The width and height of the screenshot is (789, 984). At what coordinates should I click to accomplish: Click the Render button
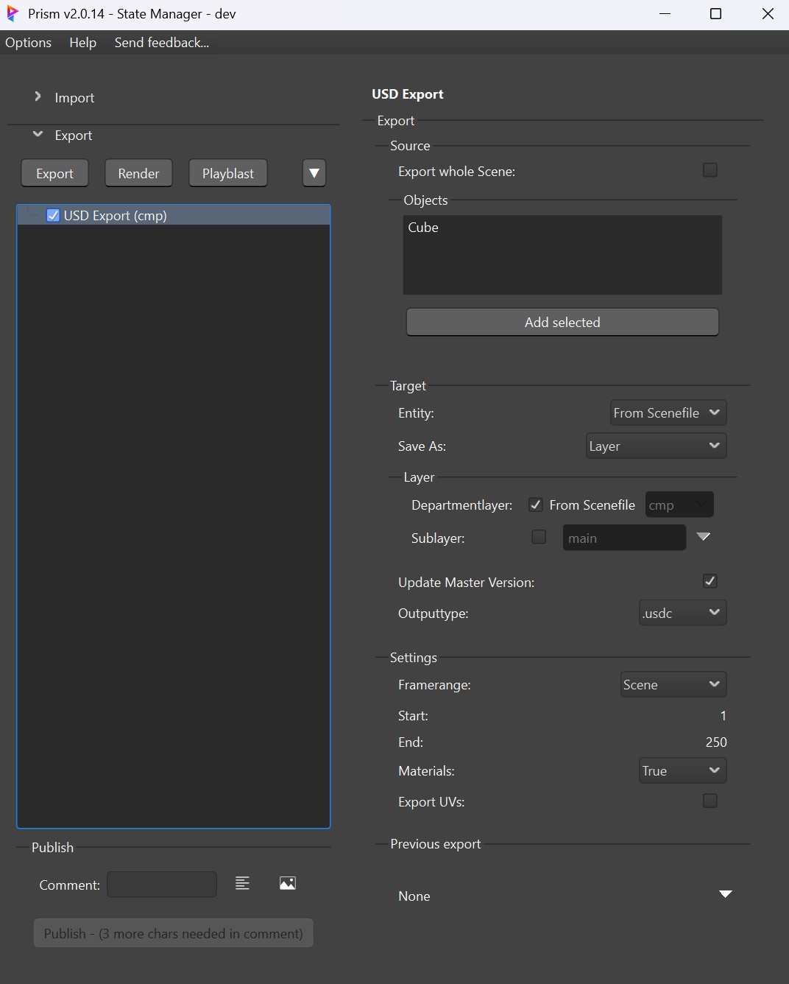[x=138, y=173]
